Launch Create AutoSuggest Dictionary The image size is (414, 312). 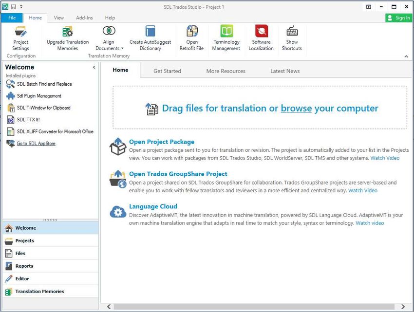coord(150,38)
